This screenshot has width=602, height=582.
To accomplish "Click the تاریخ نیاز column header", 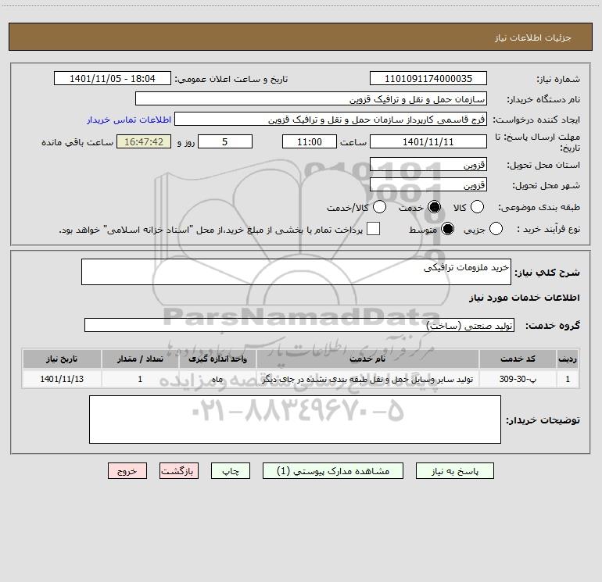I will point(62,359).
